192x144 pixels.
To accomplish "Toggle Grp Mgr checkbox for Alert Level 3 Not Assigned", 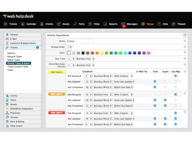I will point(175,113).
